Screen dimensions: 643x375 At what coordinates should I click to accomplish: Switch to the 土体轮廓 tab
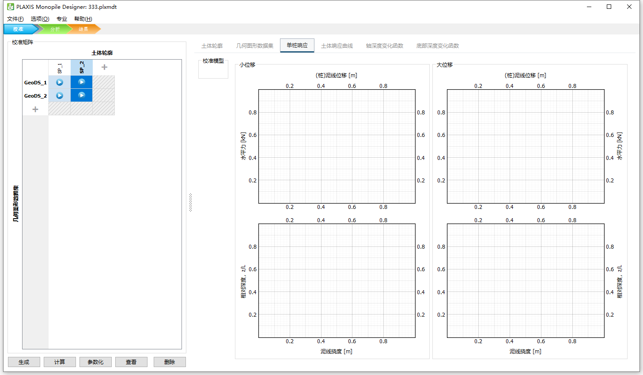pos(212,46)
